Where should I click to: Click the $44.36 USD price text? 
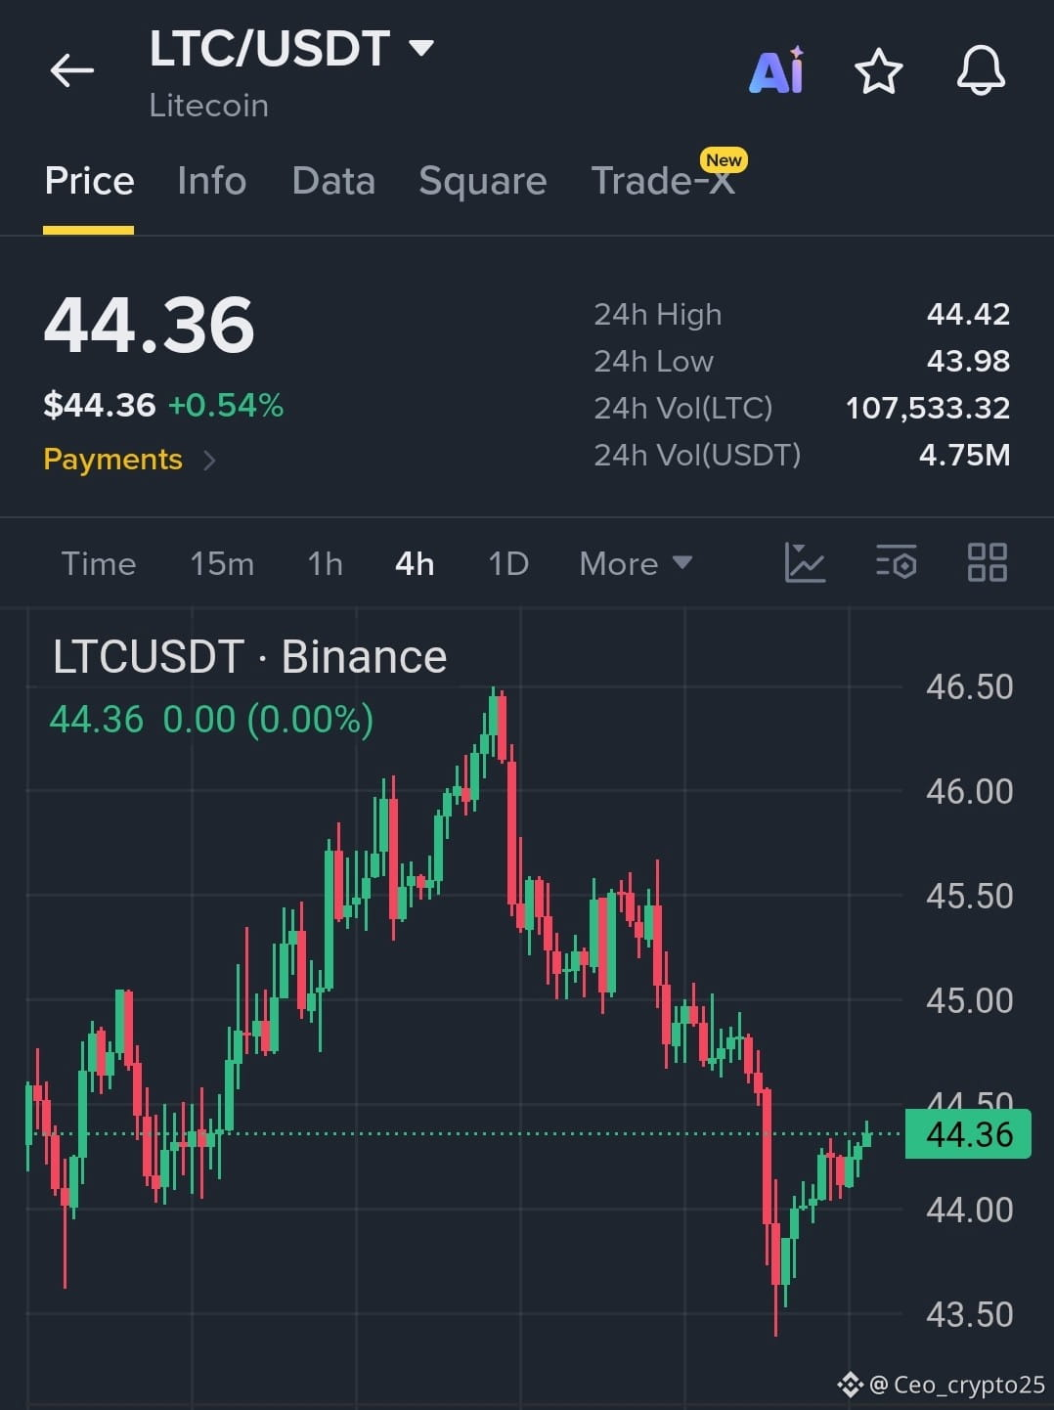(100, 405)
